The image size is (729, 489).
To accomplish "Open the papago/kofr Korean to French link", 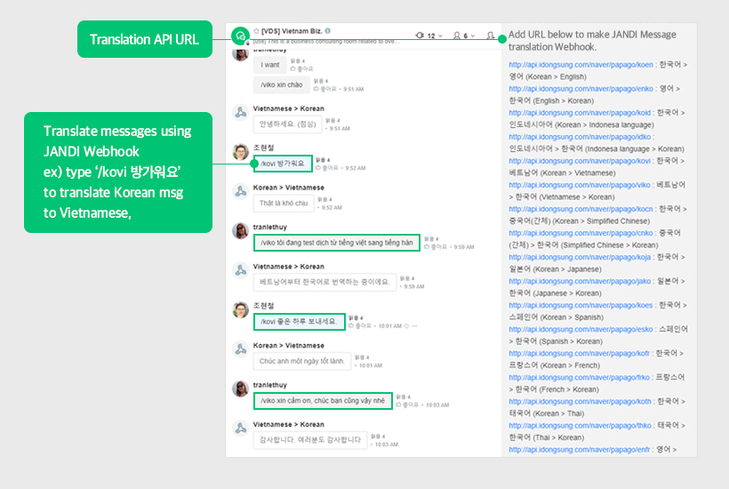I will (580, 353).
